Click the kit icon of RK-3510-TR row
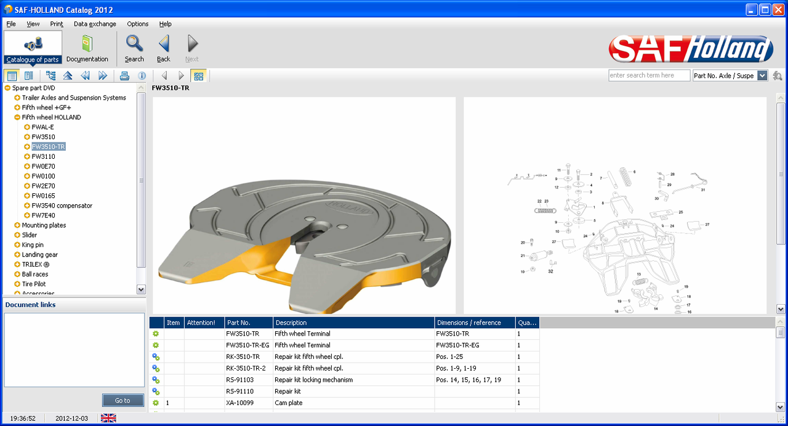Screen dimensions: 788x426 [x=156, y=356]
